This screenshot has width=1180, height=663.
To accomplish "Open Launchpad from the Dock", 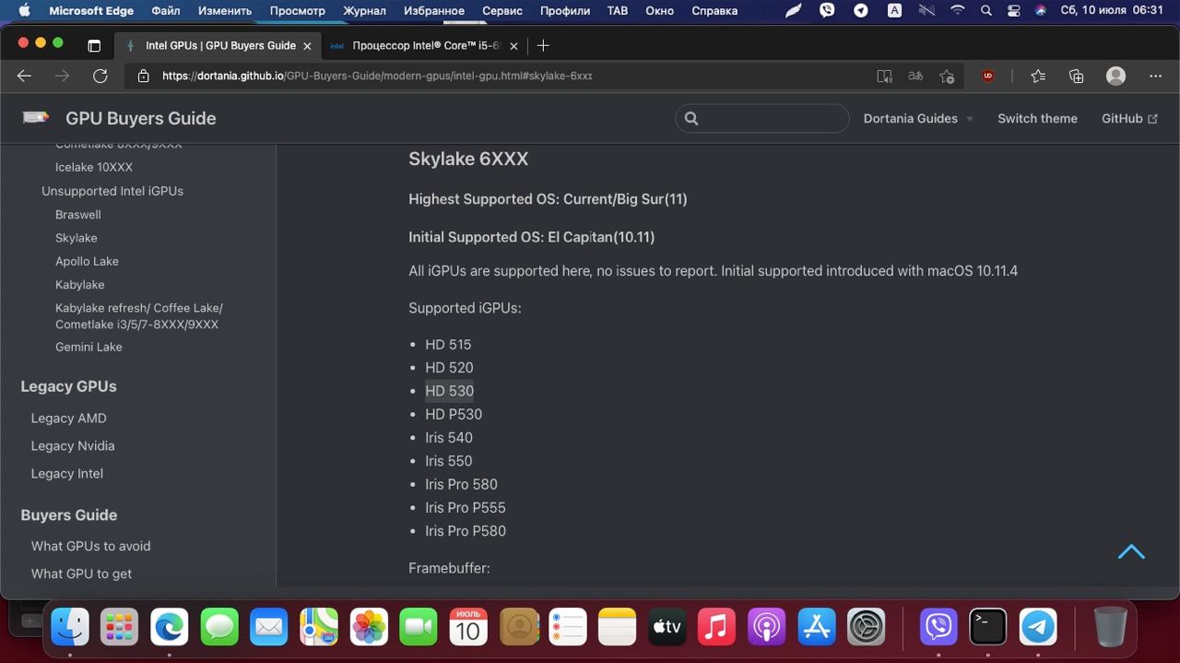I will (x=120, y=627).
